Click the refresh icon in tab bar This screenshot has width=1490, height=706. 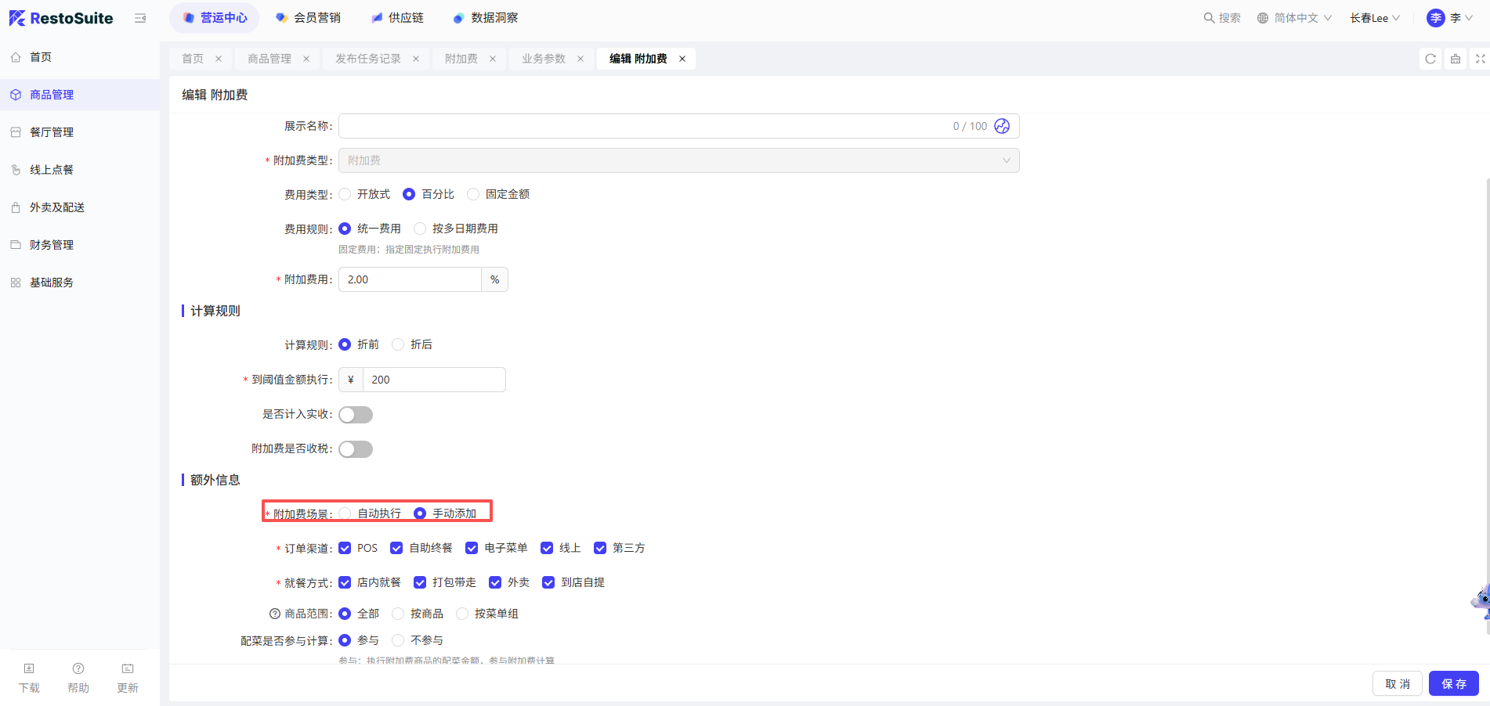[x=1430, y=59]
